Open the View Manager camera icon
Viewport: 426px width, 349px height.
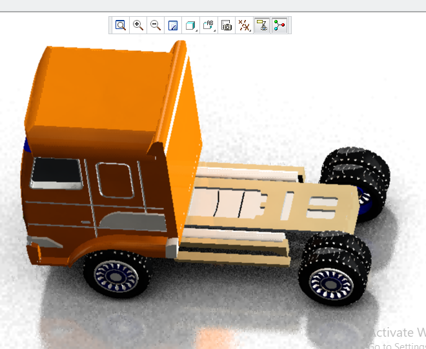pyautogui.click(x=227, y=25)
